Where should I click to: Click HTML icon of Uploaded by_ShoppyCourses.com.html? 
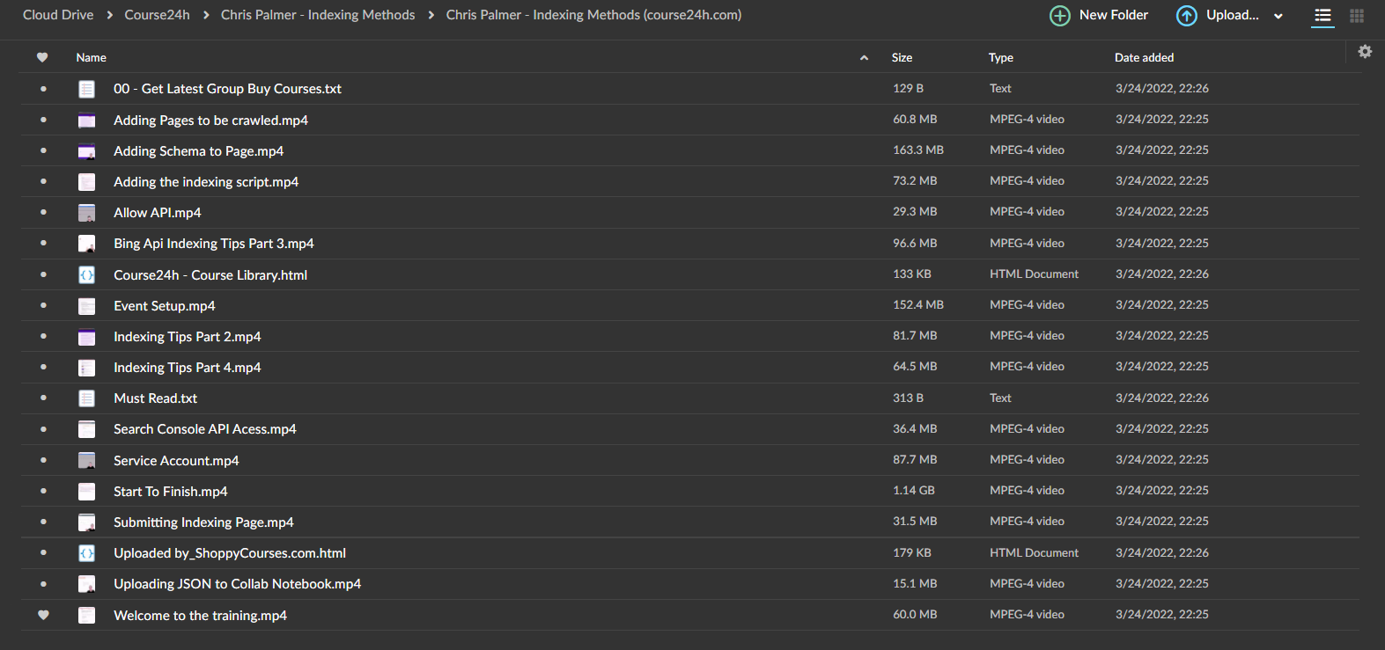pos(86,553)
